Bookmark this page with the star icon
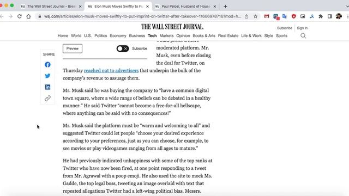Image resolution: width=349 pixels, height=196 pixels. pyautogui.click(x=255, y=16)
